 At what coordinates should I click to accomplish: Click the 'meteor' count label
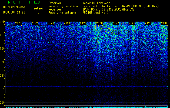tap(38, 8)
